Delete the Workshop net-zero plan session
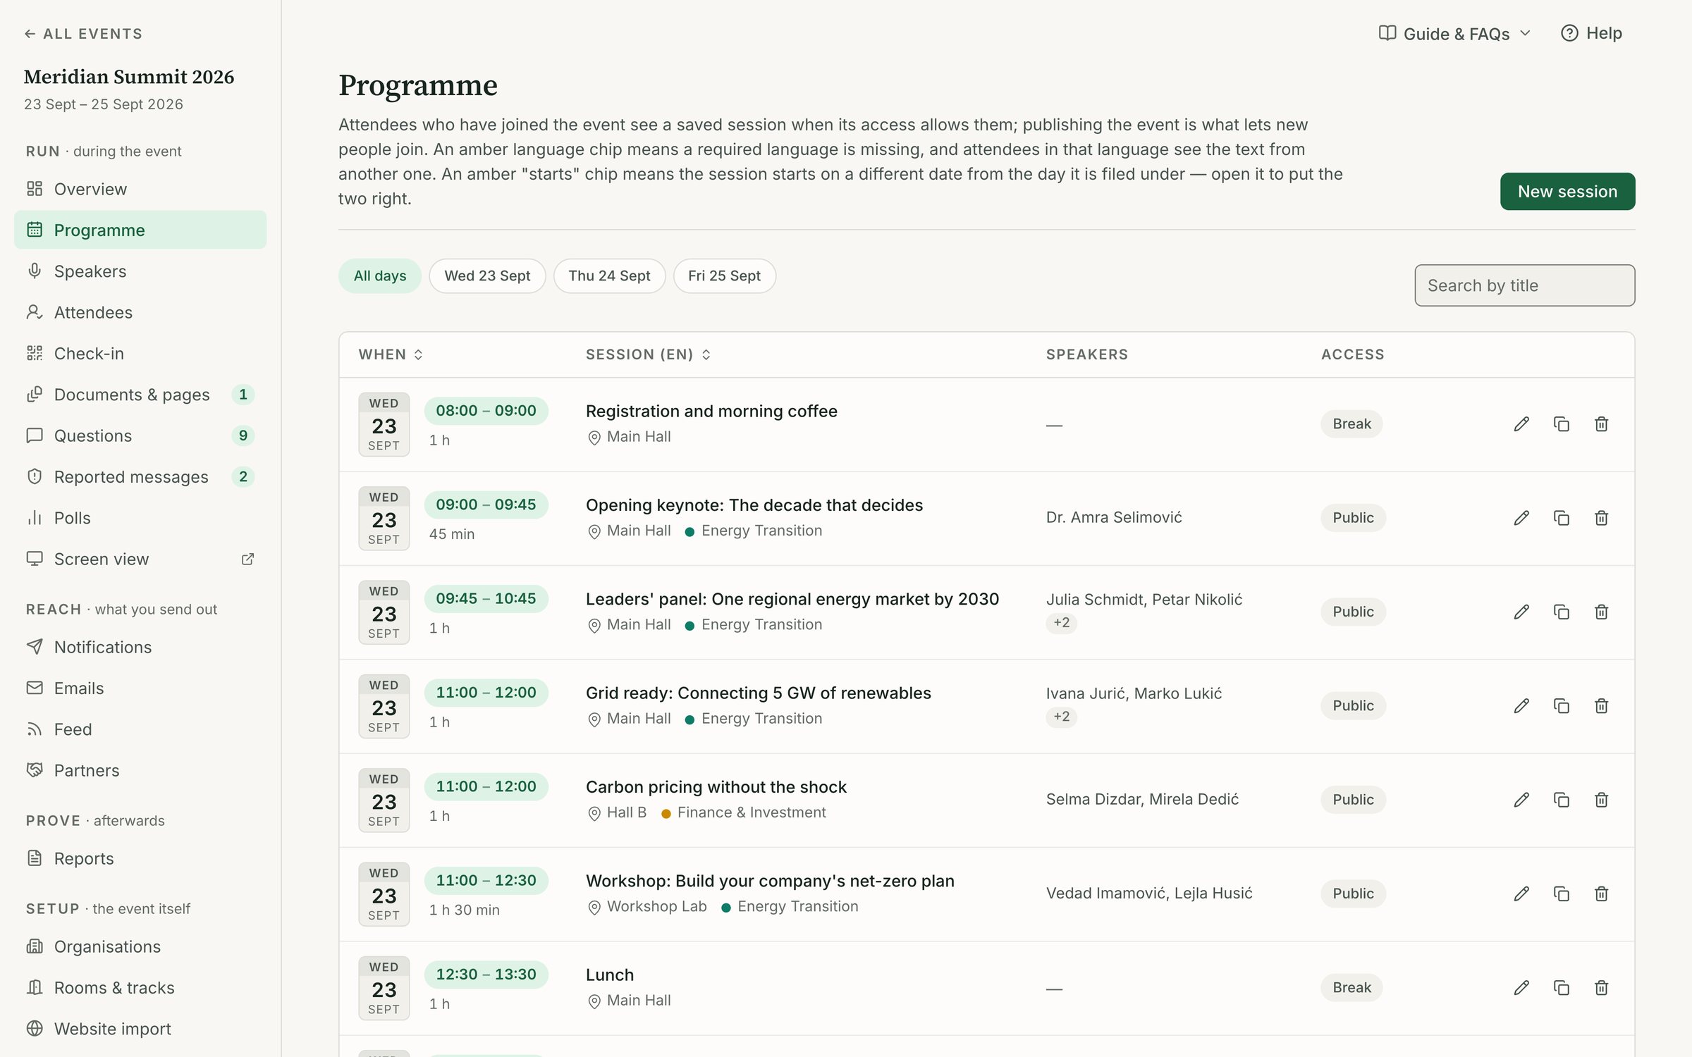The width and height of the screenshot is (1692, 1057). click(1602, 894)
